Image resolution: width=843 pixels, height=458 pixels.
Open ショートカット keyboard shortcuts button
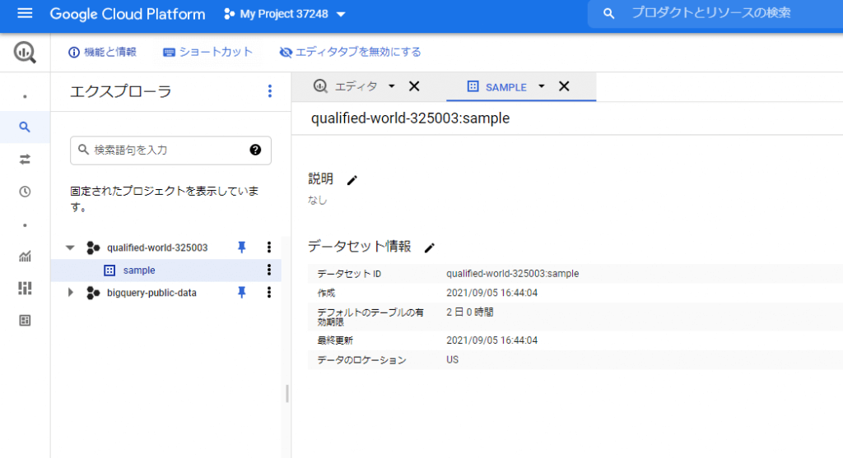click(208, 52)
